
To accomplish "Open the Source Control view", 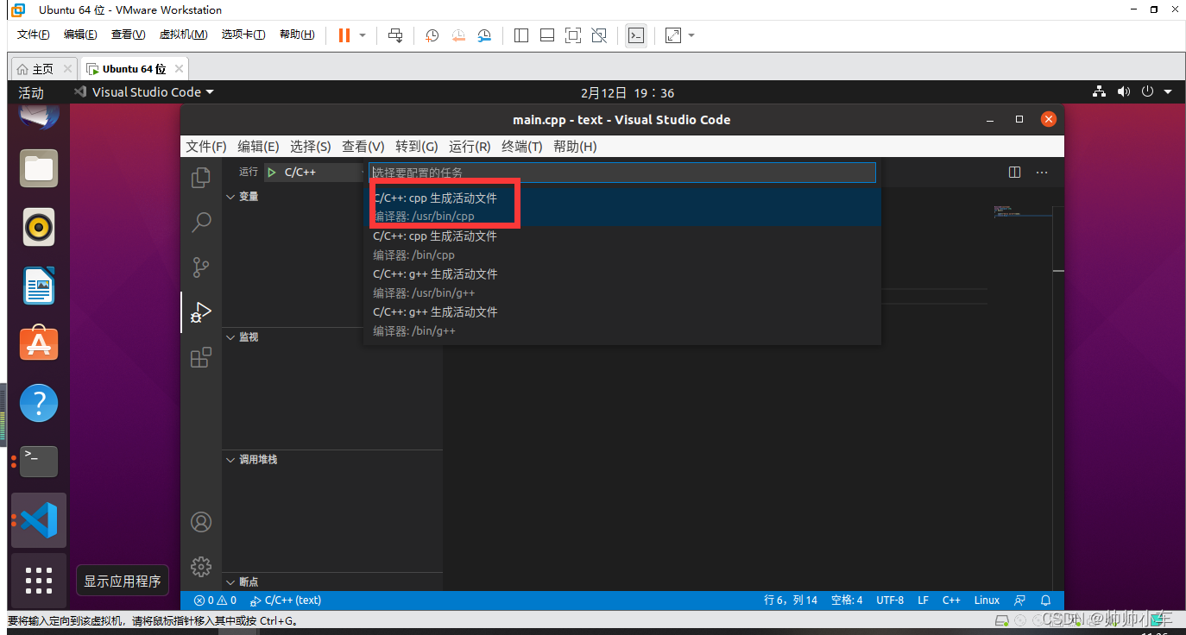I will (201, 267).
